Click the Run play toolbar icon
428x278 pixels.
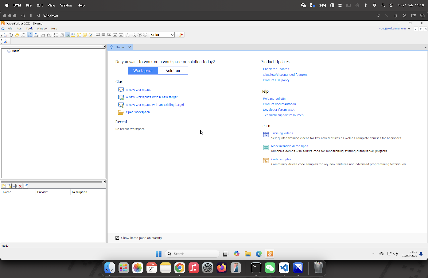140,35
